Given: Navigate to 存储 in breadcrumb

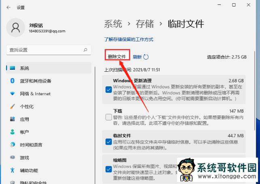Looking at the screenshot, I should click(x=145, y=24).
